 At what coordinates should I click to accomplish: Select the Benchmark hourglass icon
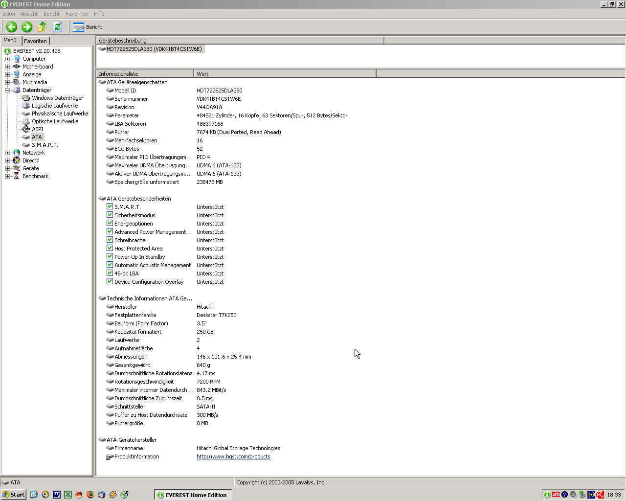tap(17, 176)
